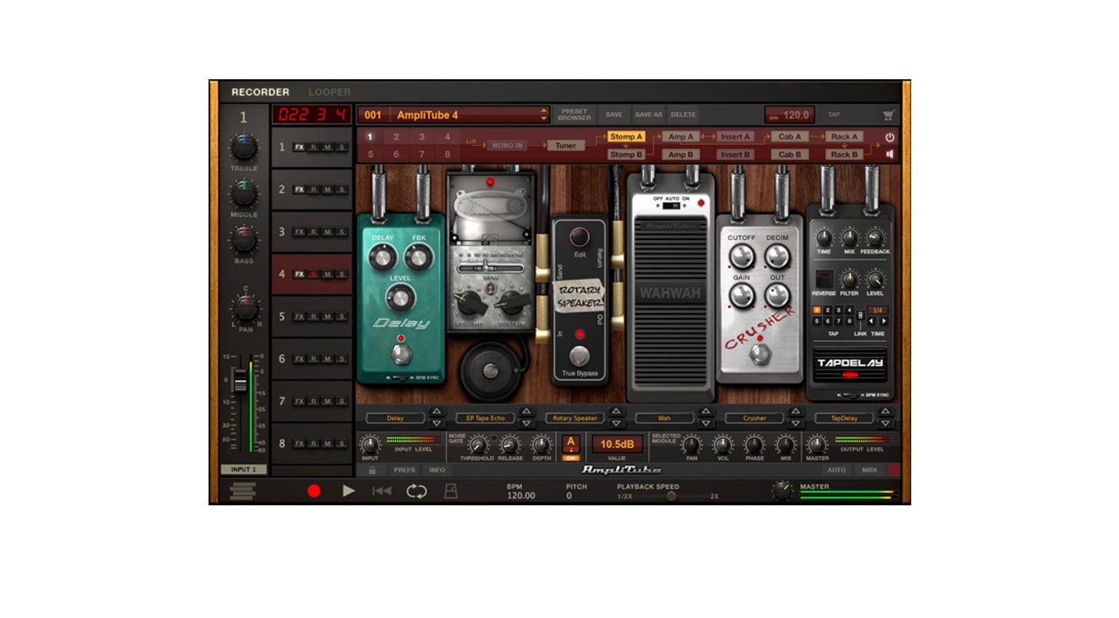Open the Wah stomp slot selector
The width and height of the screenshot is (1119, 618).
click(665, 418)
